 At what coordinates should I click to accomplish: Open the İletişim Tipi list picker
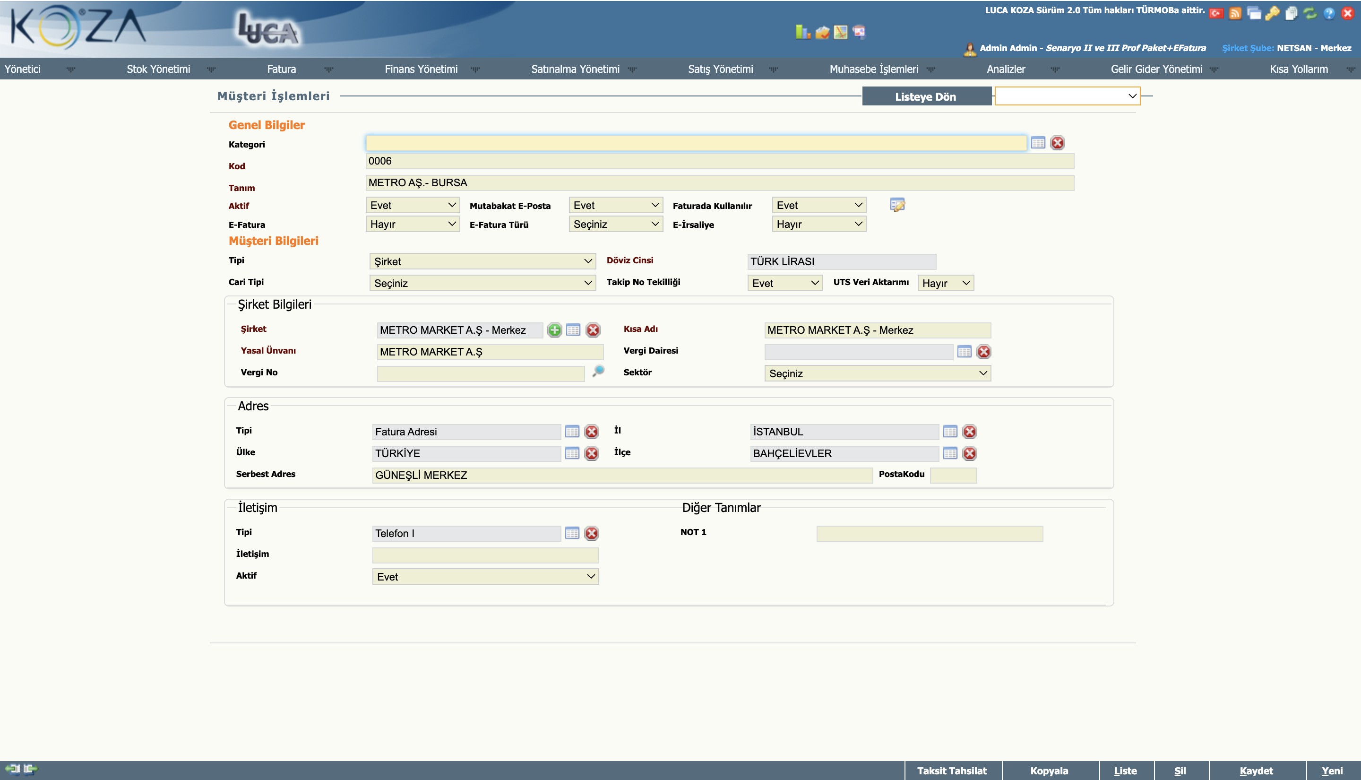572,534
